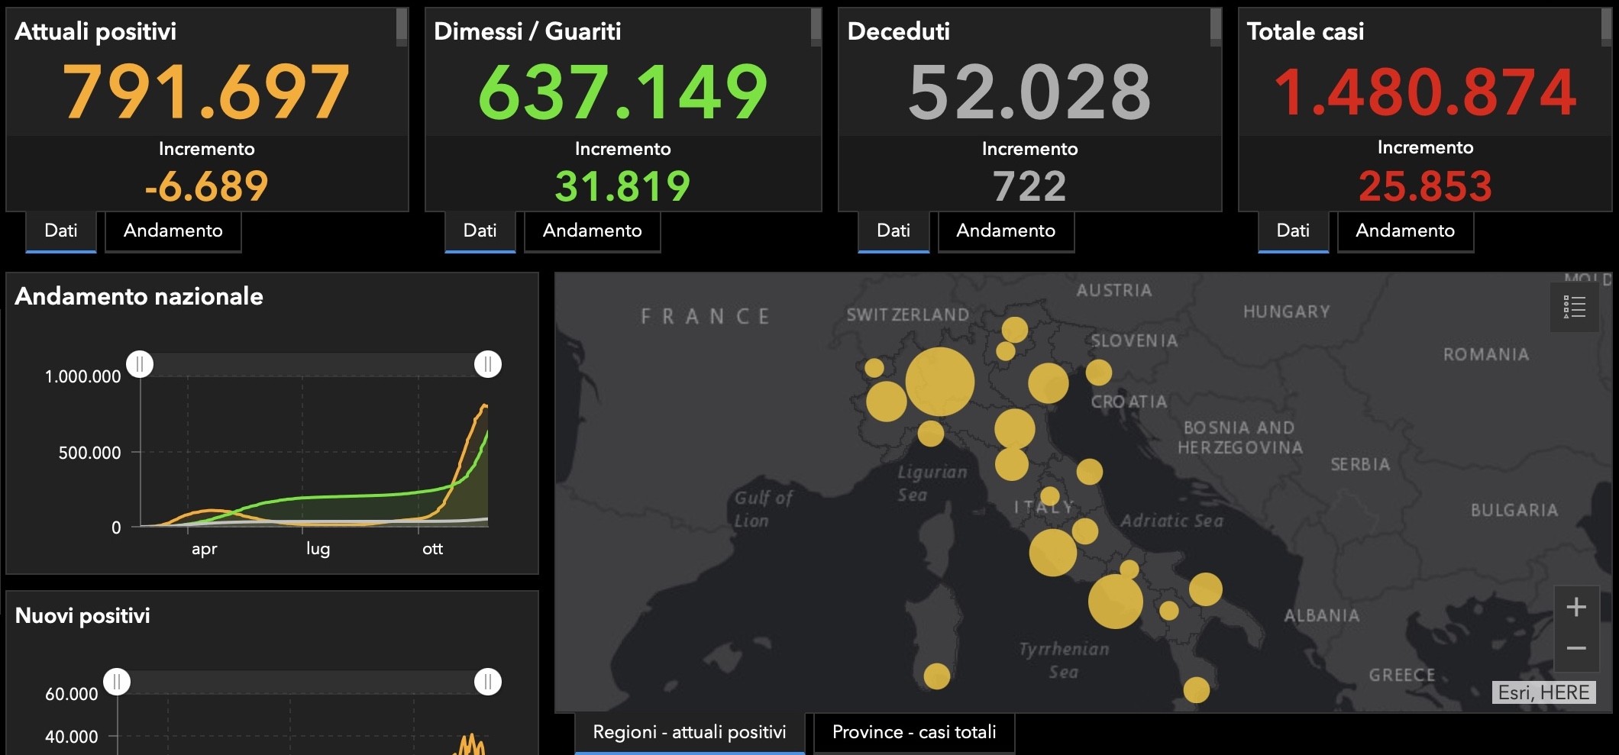Zoom in on the map with plus
1619x755 pixels.
[x=1576, y=607]
